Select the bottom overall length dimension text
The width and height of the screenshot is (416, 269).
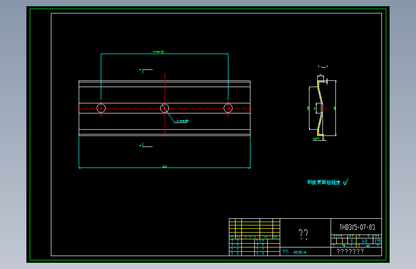[165, 167]
